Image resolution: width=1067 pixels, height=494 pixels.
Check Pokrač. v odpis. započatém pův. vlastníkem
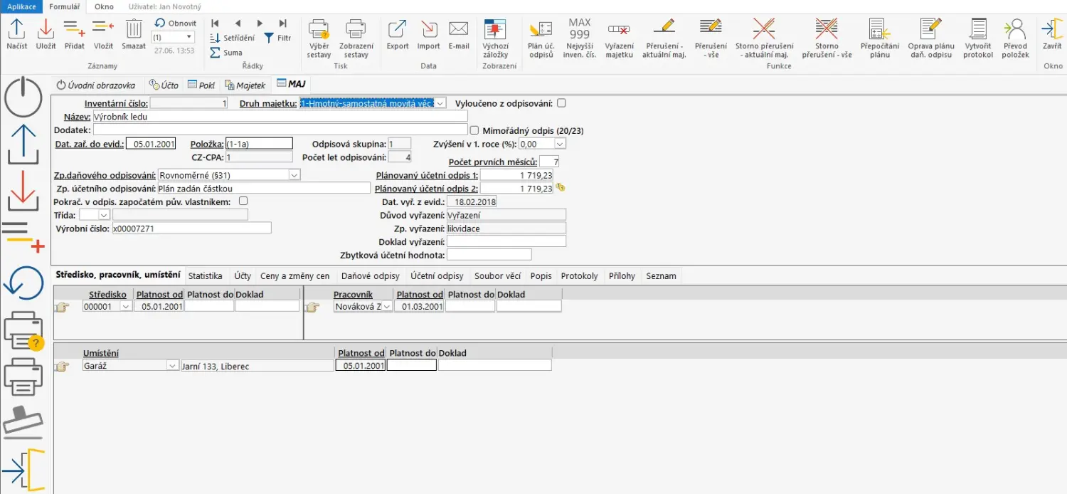243,201
